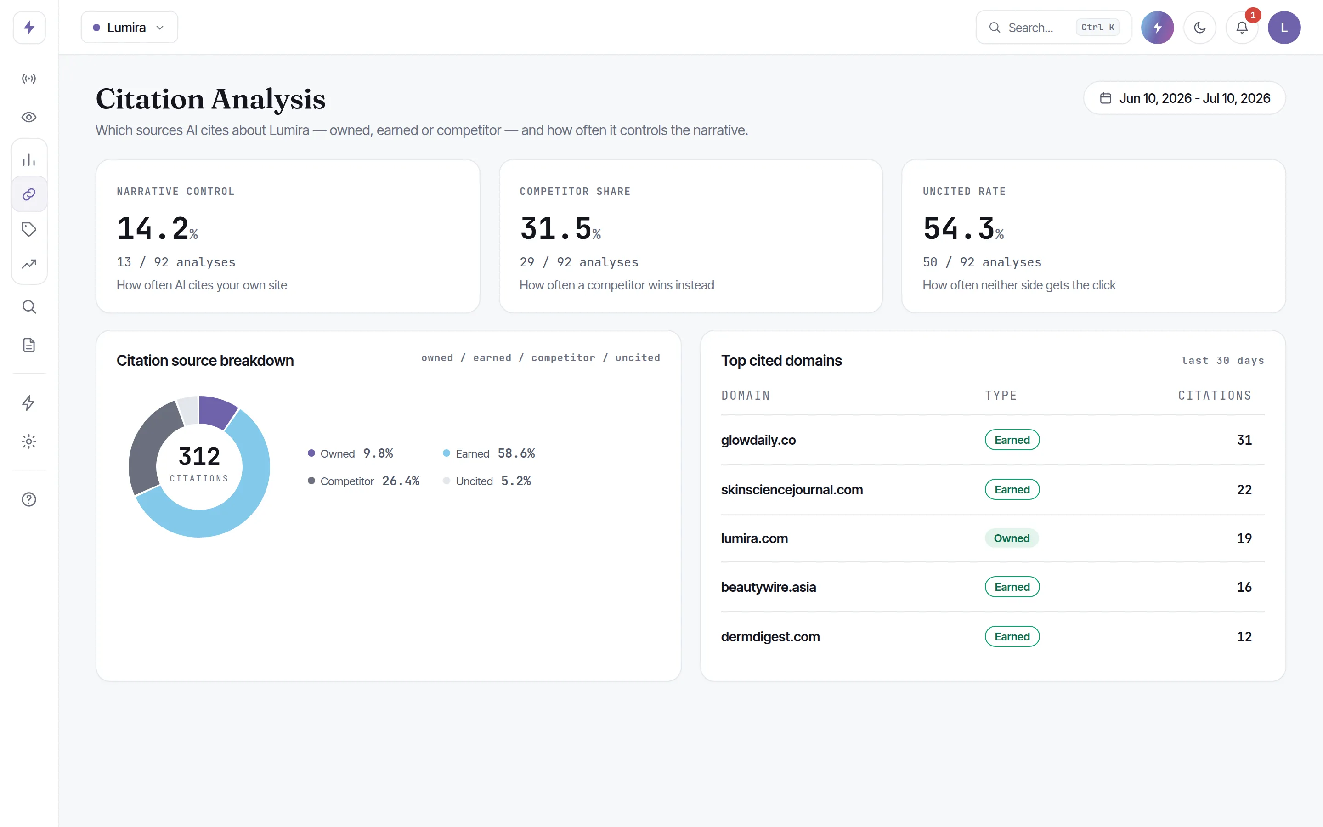
Task: Click the Competitor Share card
Action: [690, 236]
